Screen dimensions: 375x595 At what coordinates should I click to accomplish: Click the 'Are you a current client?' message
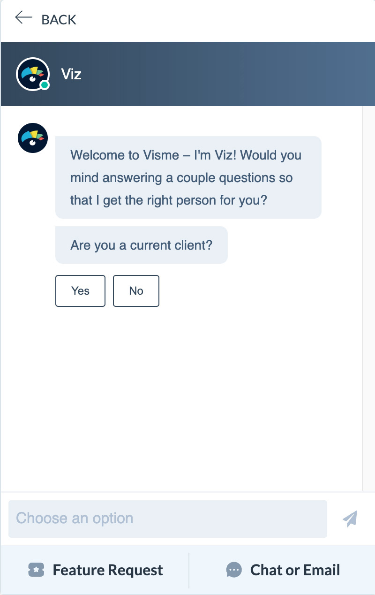[x=141, y=244]
